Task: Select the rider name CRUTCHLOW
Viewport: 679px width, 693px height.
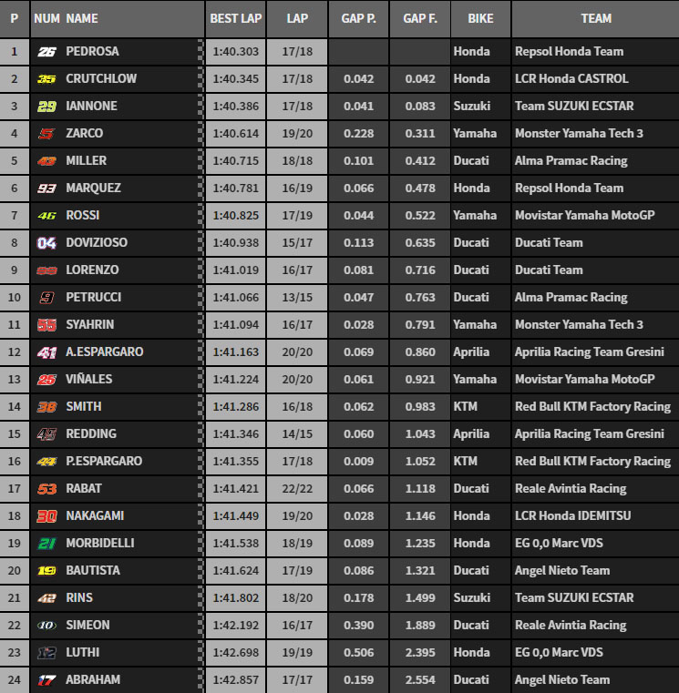Action: (x=101, y=78)
